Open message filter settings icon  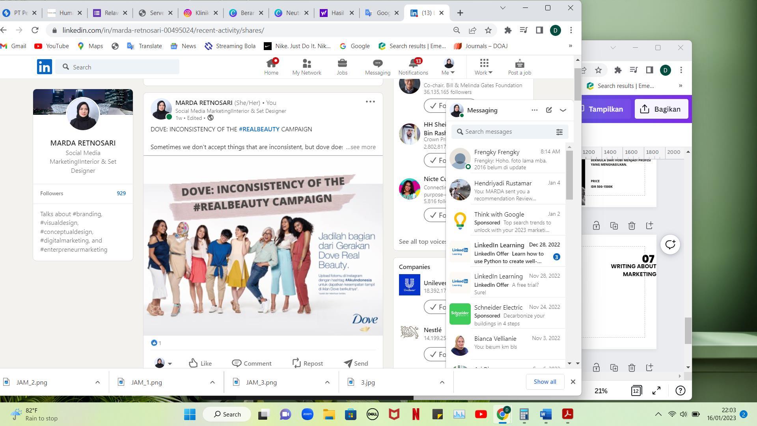[559, 132]
